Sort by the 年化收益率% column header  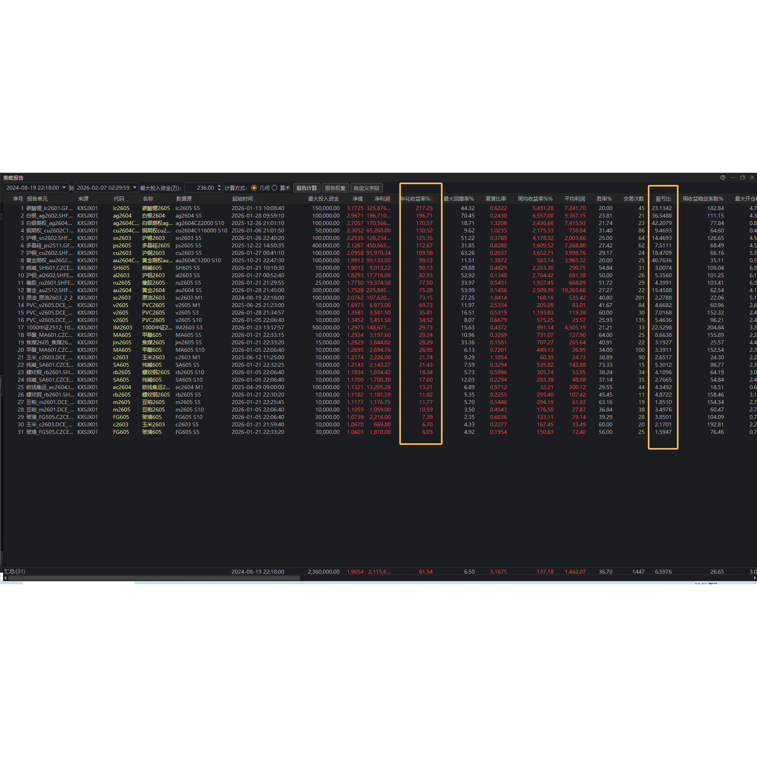pyautogui.click(x=416, y=199)
